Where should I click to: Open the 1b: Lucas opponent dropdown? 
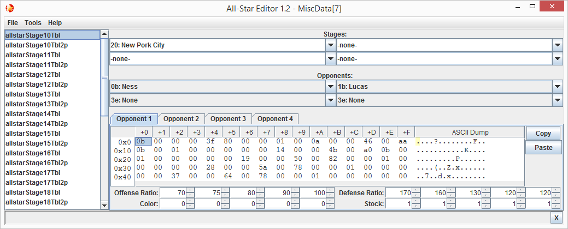pyautogui.click(x=557, y=87)
